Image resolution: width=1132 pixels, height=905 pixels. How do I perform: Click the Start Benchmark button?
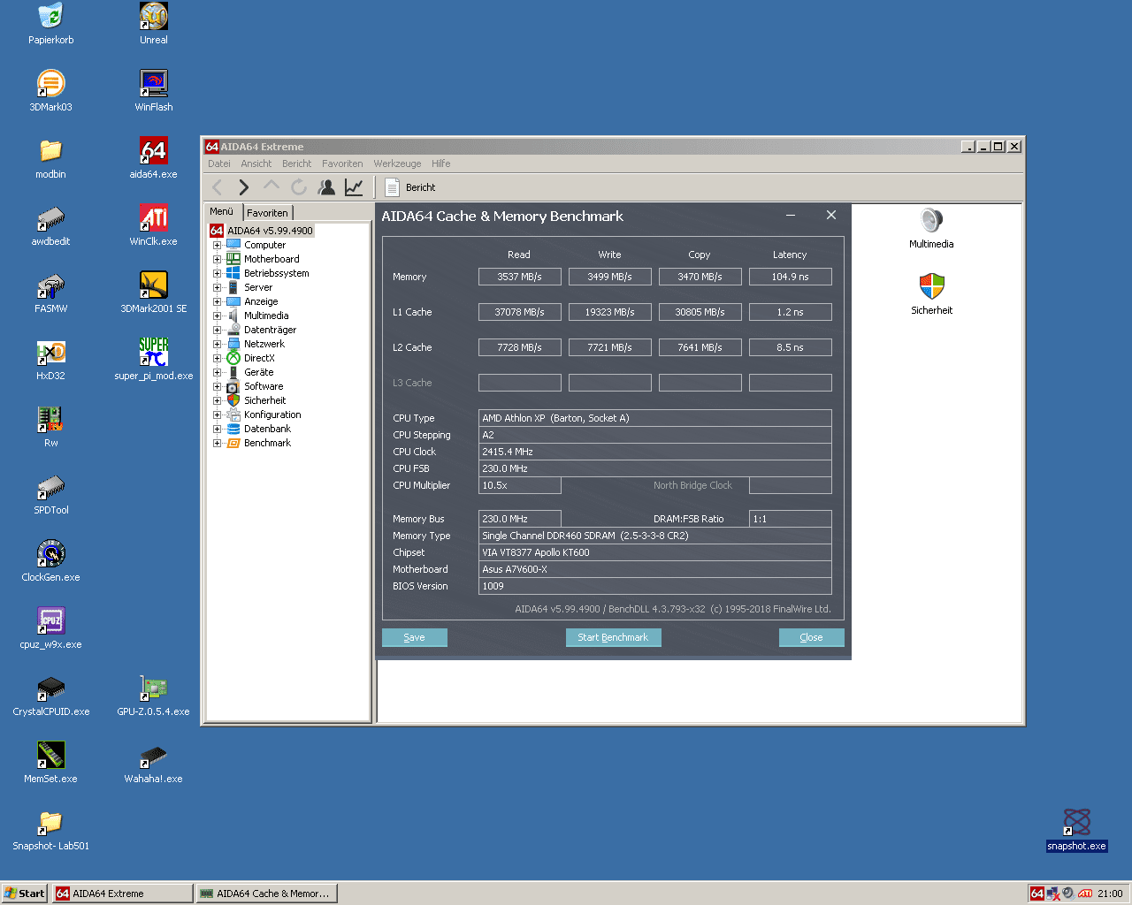click(x=613, y=637)
